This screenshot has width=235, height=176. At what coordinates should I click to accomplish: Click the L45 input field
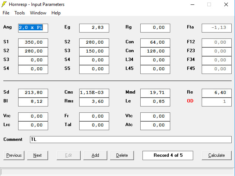pyautogui.click(x=155, y=70)
